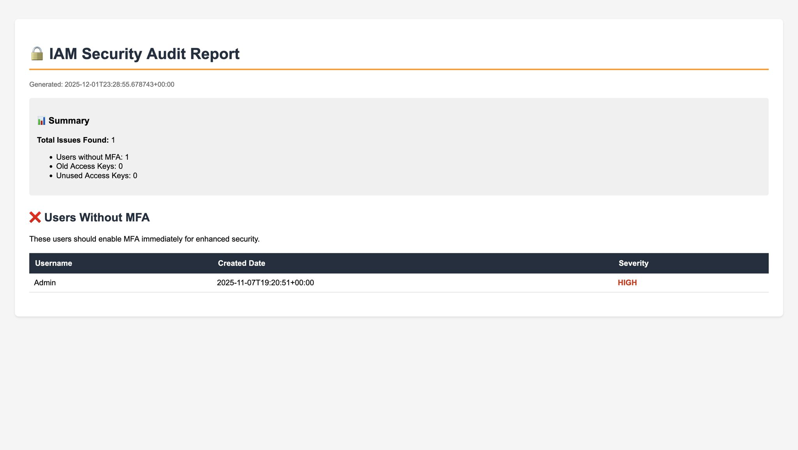This screenshot has height=450, width=798.
Task: Select the generated timestamp text
Action: [101, 84]
